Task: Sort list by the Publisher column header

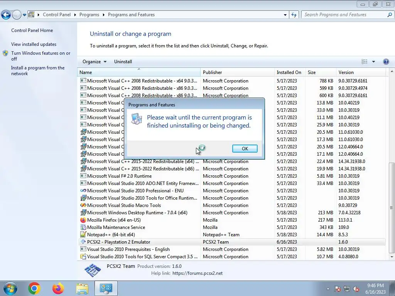Action: pyautogui.click(x=237, y=72)
